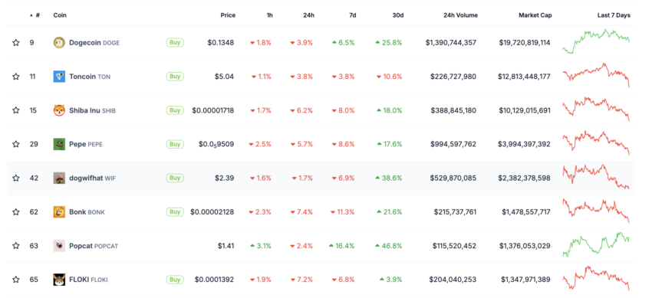The width and height of the screenshot is (652, 298).
Task: Click Shiba Inu price $0.00001718
Action: pos(213,110)
